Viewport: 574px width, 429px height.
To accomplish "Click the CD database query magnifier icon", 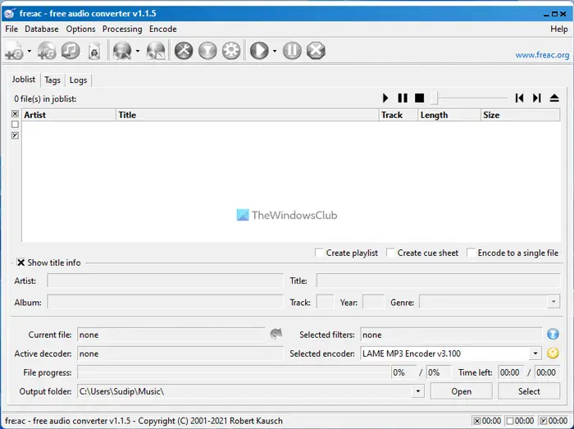I will click(x=122, y=51).
